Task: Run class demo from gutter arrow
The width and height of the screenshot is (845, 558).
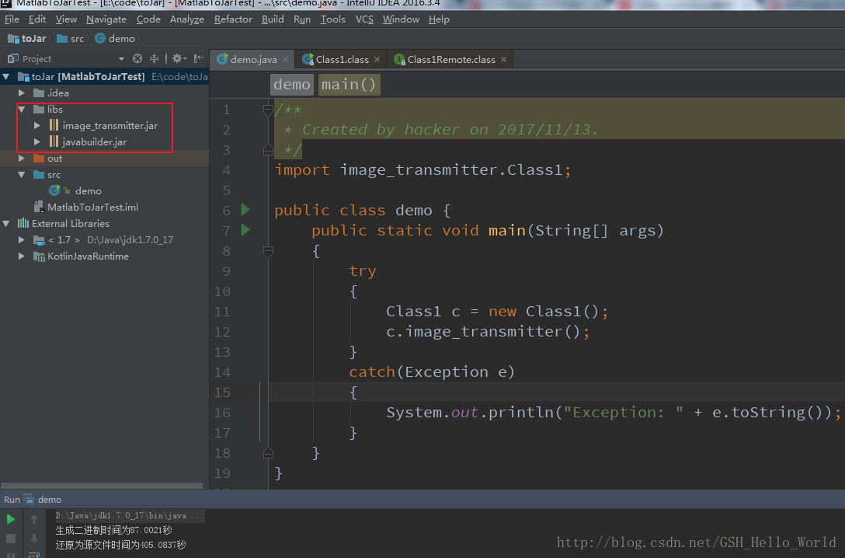Action: point(245,209)
